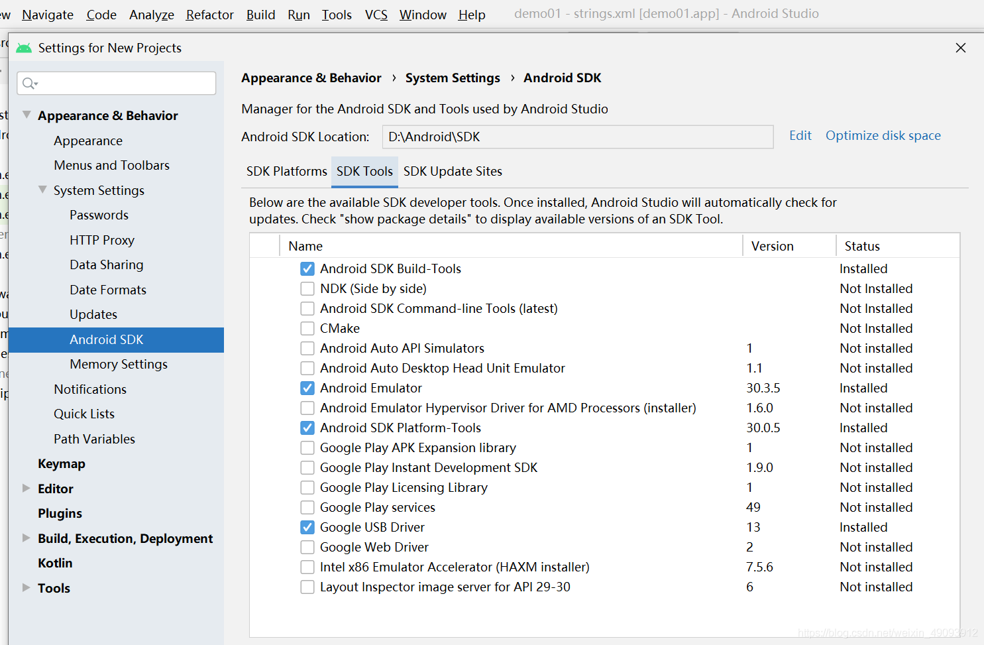Check Android Auto Desktop Head Unit Emulator

click(307, 368)
